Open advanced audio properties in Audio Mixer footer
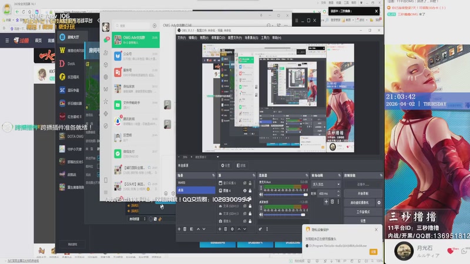 260,229
